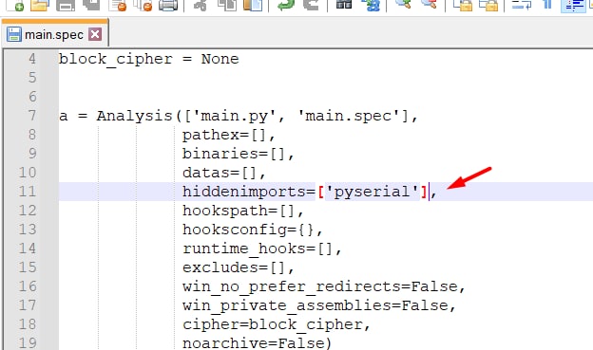
Task: Undo the last edit with the green arrow
Action: tap(285, 5)
